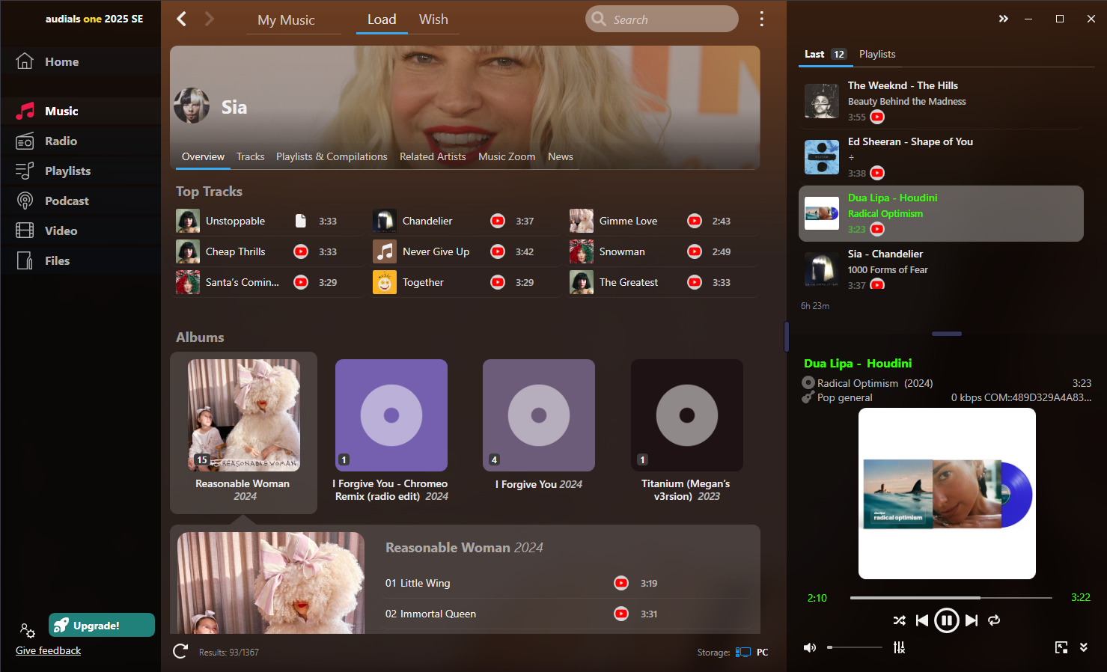Viewport: 1107px width, 672px height.
Task: Toggle shuffle playback
Action: 899,620
